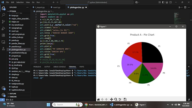Click the taskbar Search box
Viewport: 192px width, 108px height.
tap(67, 105)
